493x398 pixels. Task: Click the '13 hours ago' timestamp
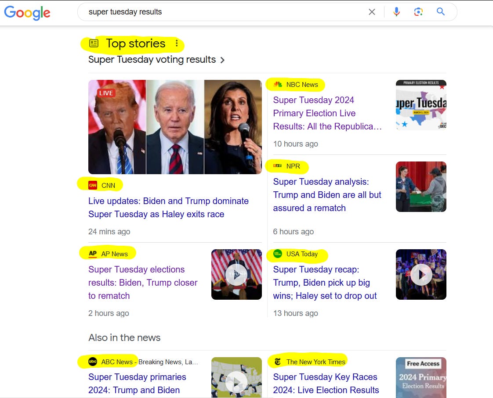coord(296,313)
